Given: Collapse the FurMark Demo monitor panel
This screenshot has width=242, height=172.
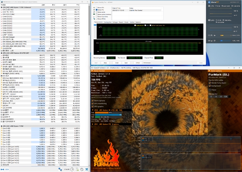Looking at the screenshot, I should (92, 71).
